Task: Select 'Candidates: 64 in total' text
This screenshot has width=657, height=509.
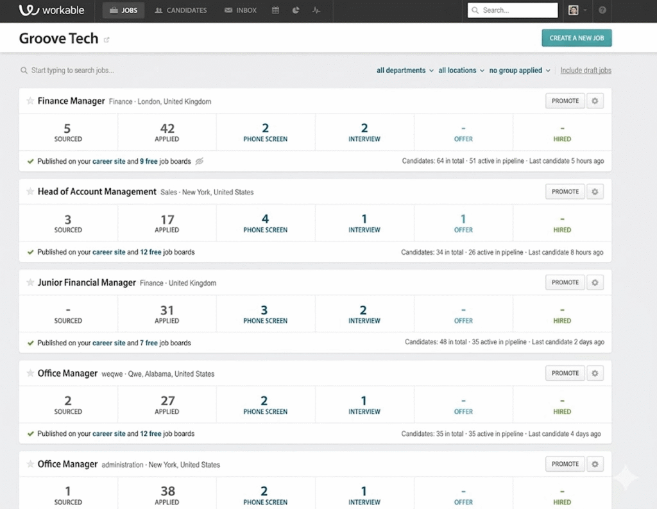Action: [x=433, y=161]
